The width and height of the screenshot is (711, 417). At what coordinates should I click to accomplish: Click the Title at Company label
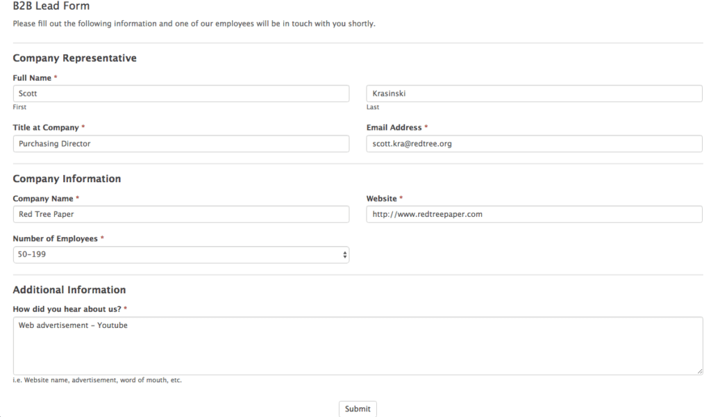tap(46, 128)
